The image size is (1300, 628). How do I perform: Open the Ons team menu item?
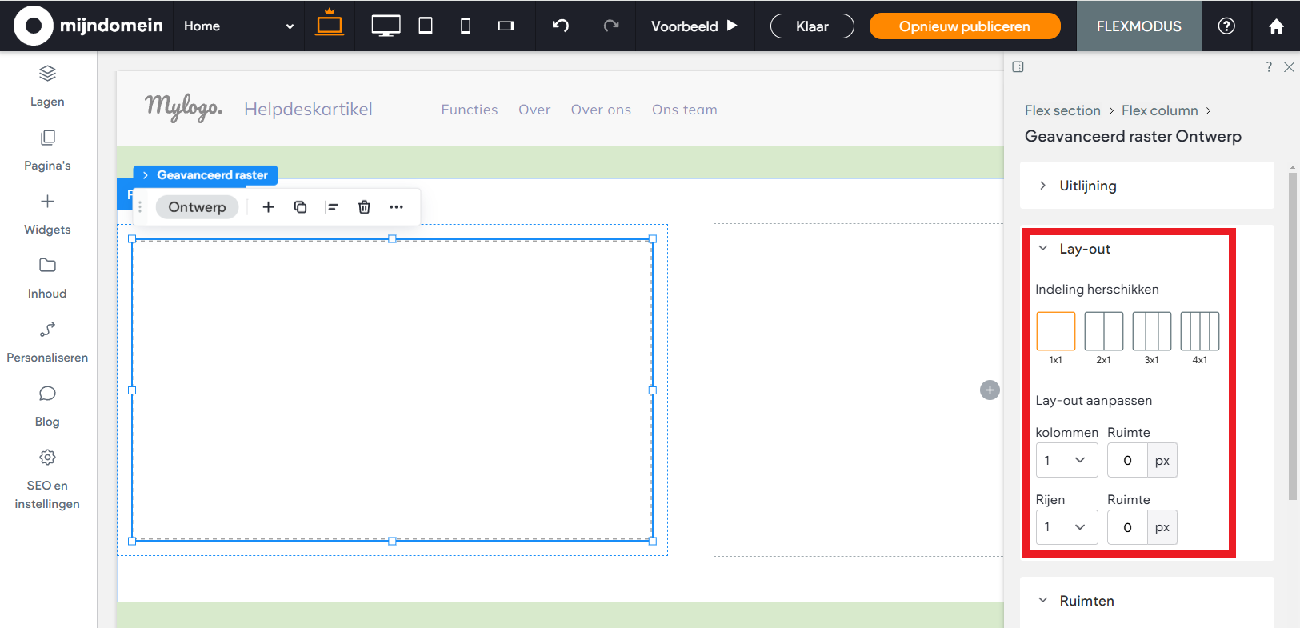[684, 110]
